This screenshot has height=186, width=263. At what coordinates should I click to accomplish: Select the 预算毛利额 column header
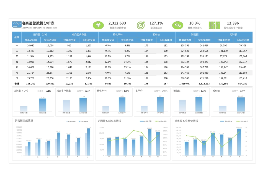tap(224, 40)
